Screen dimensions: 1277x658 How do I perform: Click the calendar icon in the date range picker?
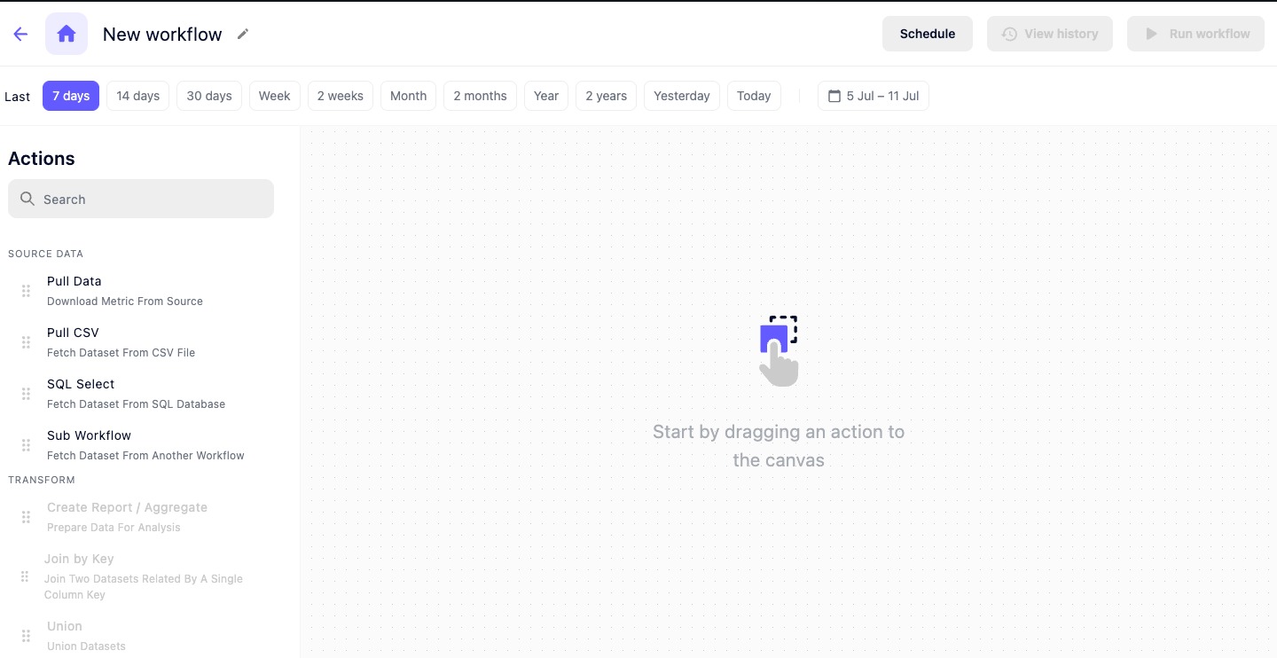tap(834, 95)
